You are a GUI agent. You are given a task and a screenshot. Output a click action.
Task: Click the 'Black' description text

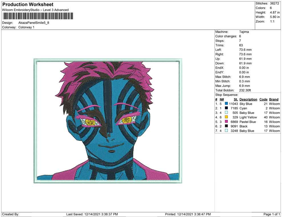coord(244,126)
